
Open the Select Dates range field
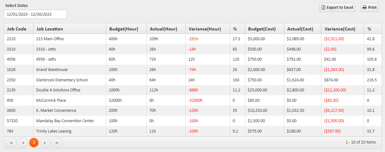tap(35, 14)
